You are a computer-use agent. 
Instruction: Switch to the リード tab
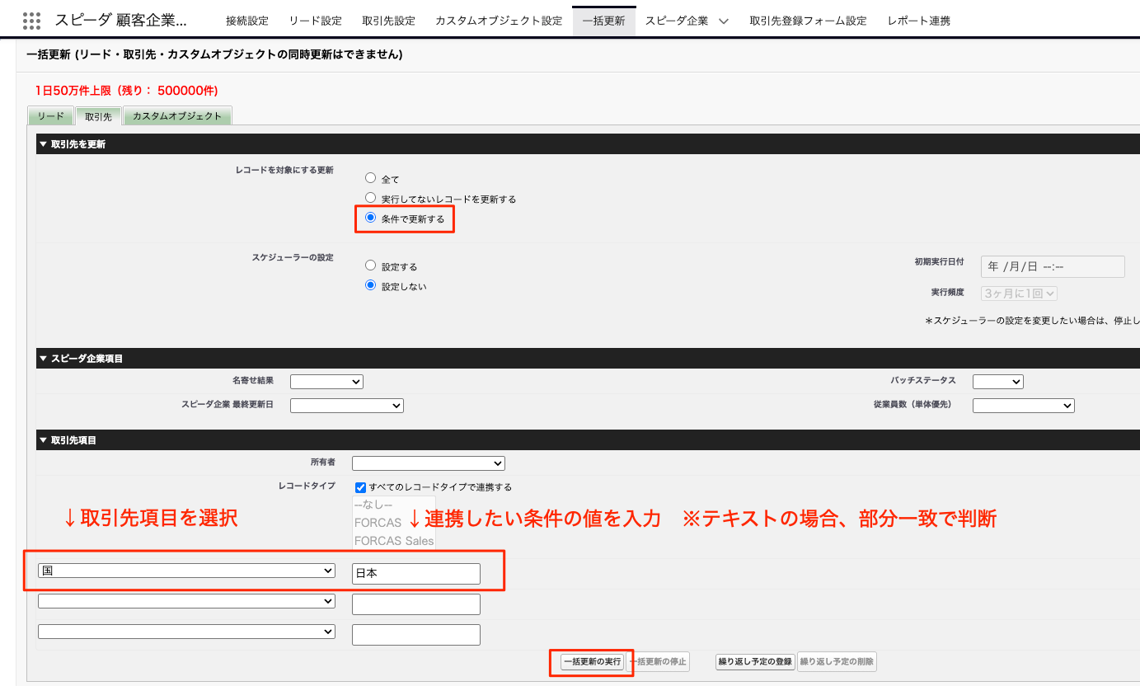pyautogui.click(x=50, y=116)
